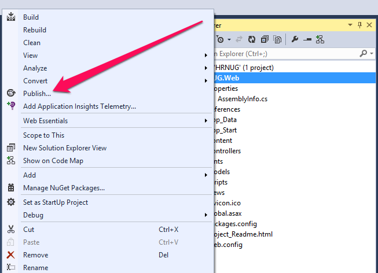Click the Application Insights lightbulb icon
This screenshot has width=378, height=273.
(11, 105)
